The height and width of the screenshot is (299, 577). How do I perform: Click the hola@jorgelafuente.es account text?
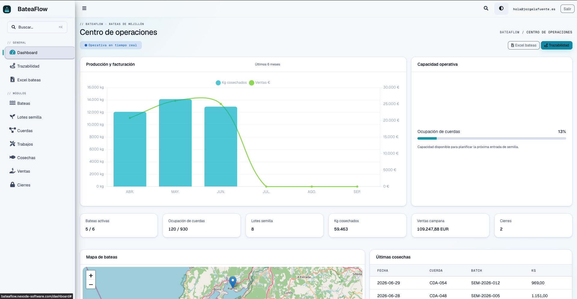(x=534, y=9)
